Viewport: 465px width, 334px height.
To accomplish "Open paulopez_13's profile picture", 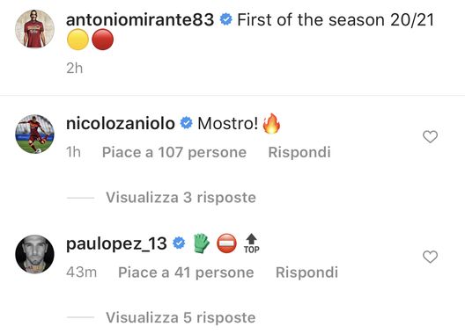I will click(34, 254).
